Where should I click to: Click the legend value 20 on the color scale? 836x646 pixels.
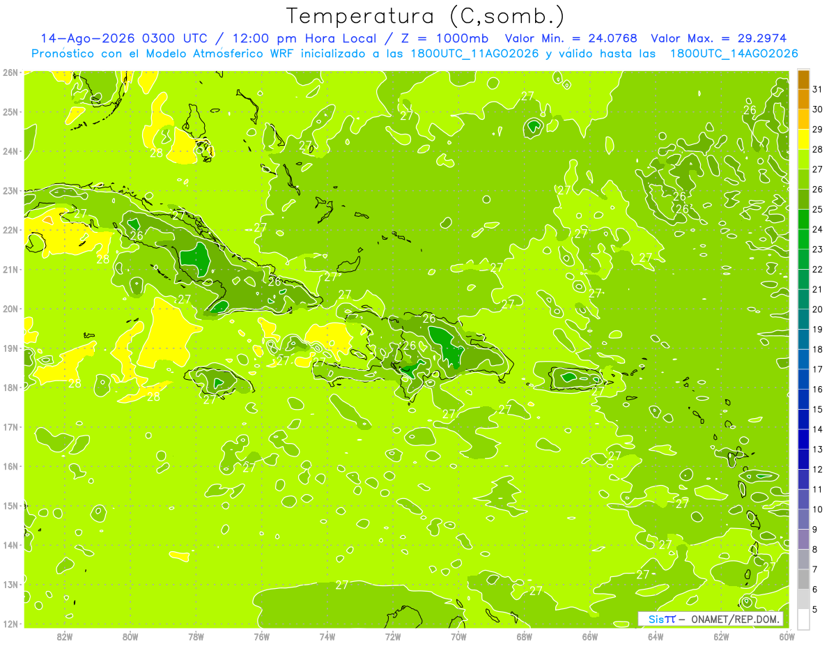(x=818, y=309)
